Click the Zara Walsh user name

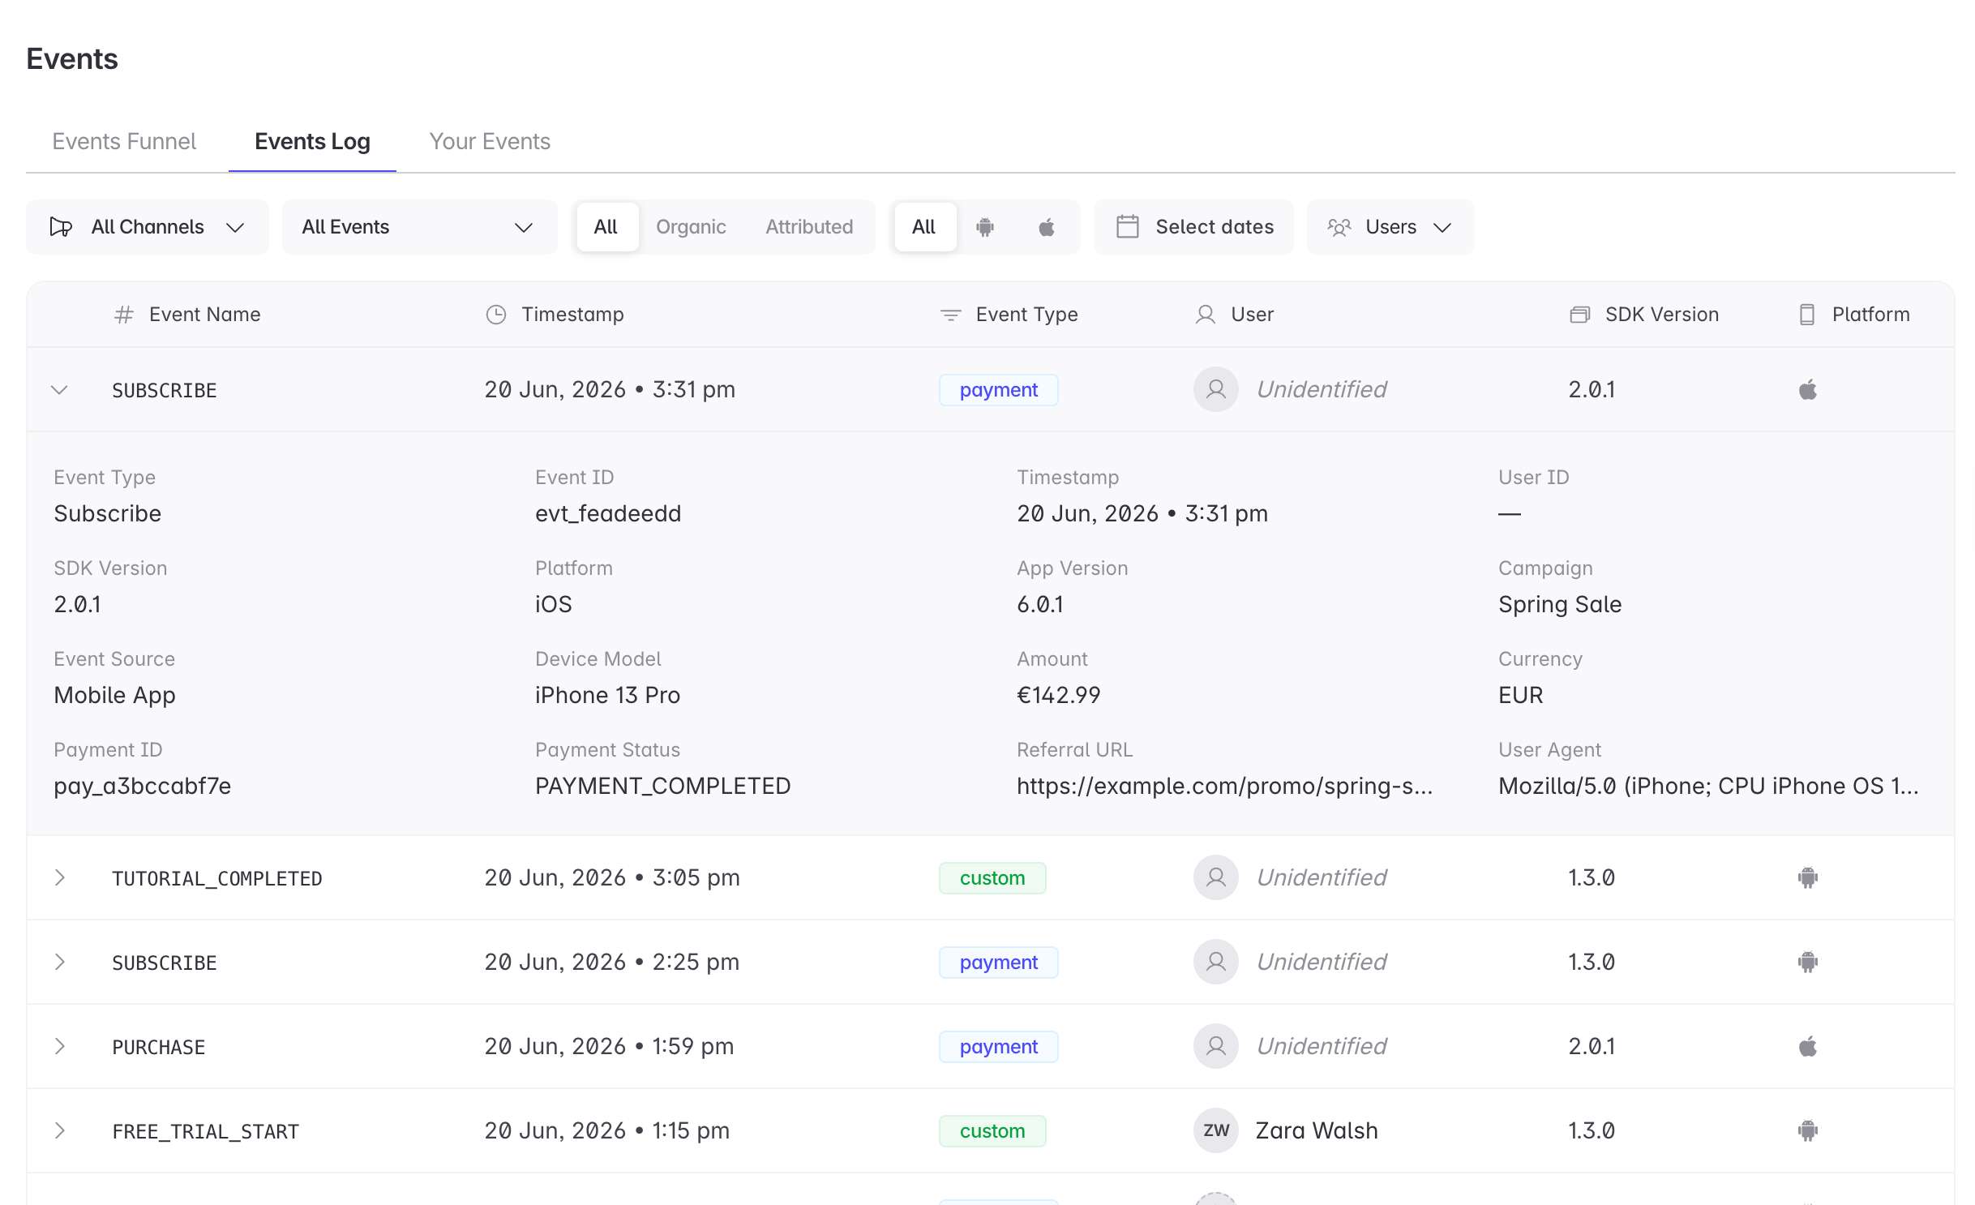pos(1316,1131)
